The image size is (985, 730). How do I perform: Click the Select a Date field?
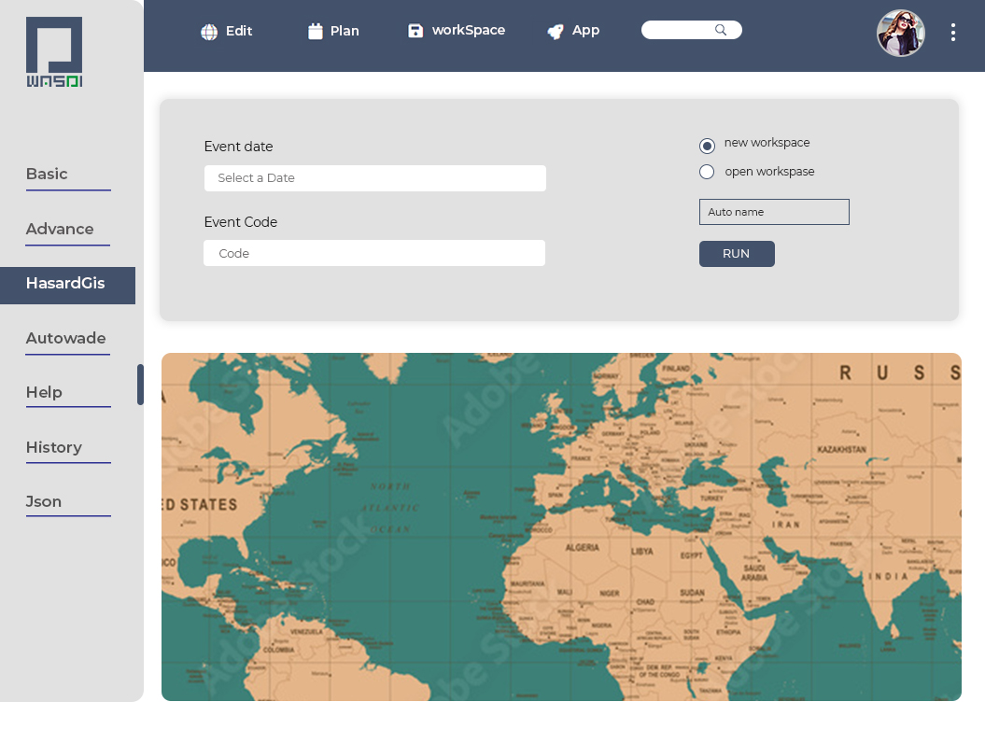[x=375, y=178]
